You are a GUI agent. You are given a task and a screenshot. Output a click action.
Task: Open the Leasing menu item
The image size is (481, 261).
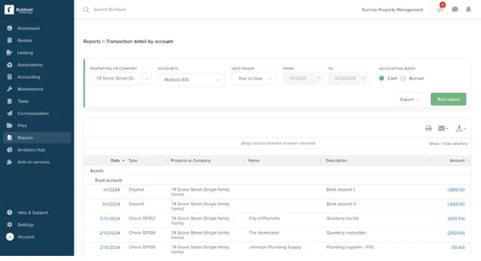click(x=25, y=53)
